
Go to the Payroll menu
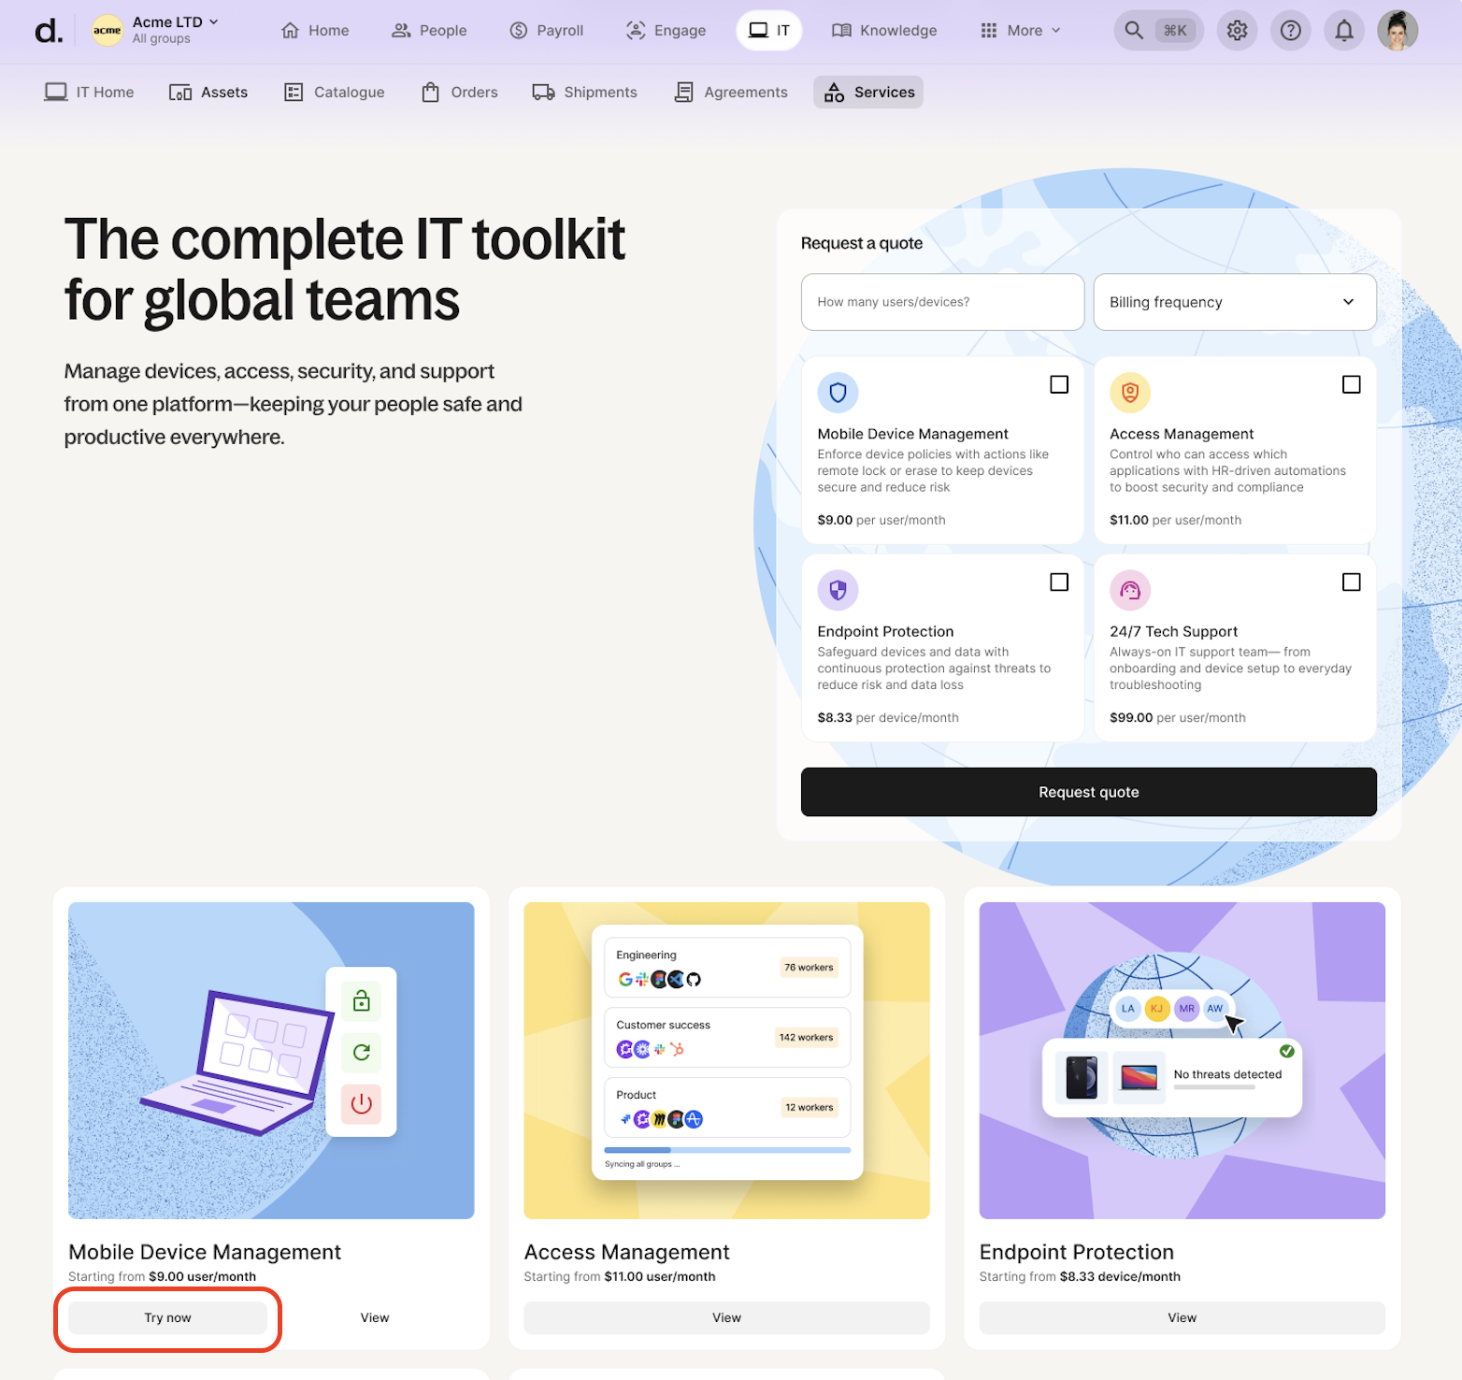[x=547, y=31]
